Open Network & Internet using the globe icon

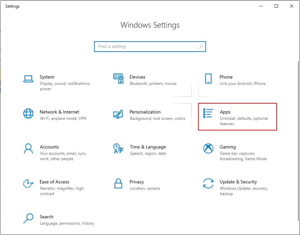[28, 114]
